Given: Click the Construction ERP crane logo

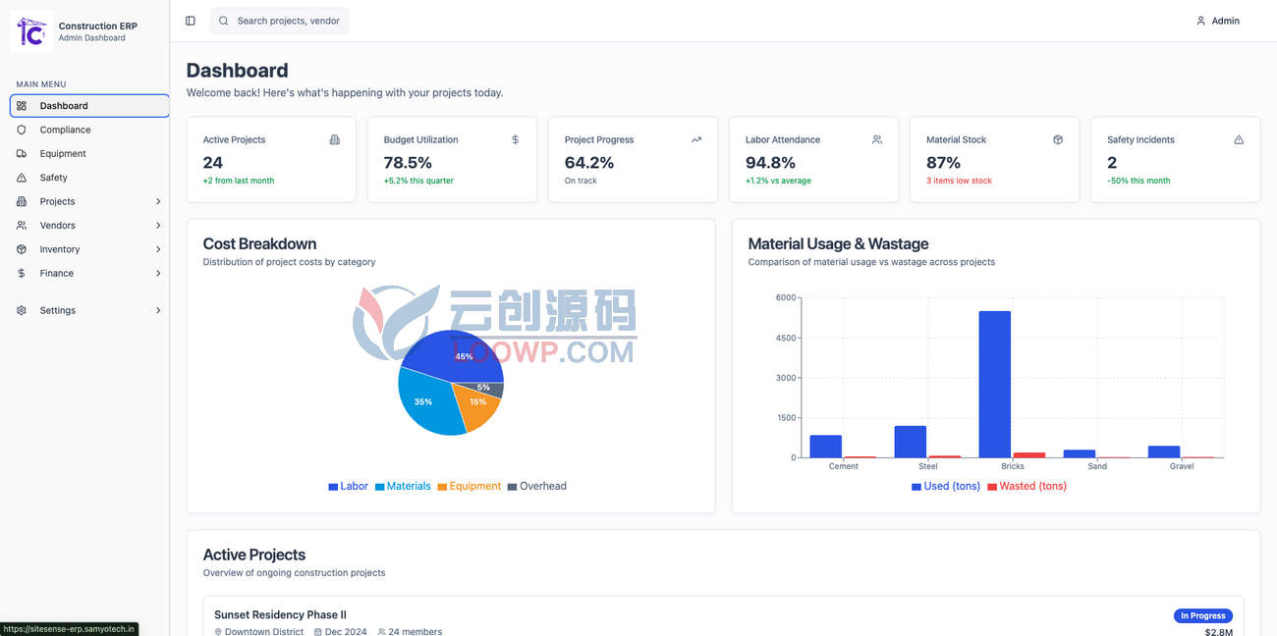Looking at the screenshot, I should tap(31, 31).
